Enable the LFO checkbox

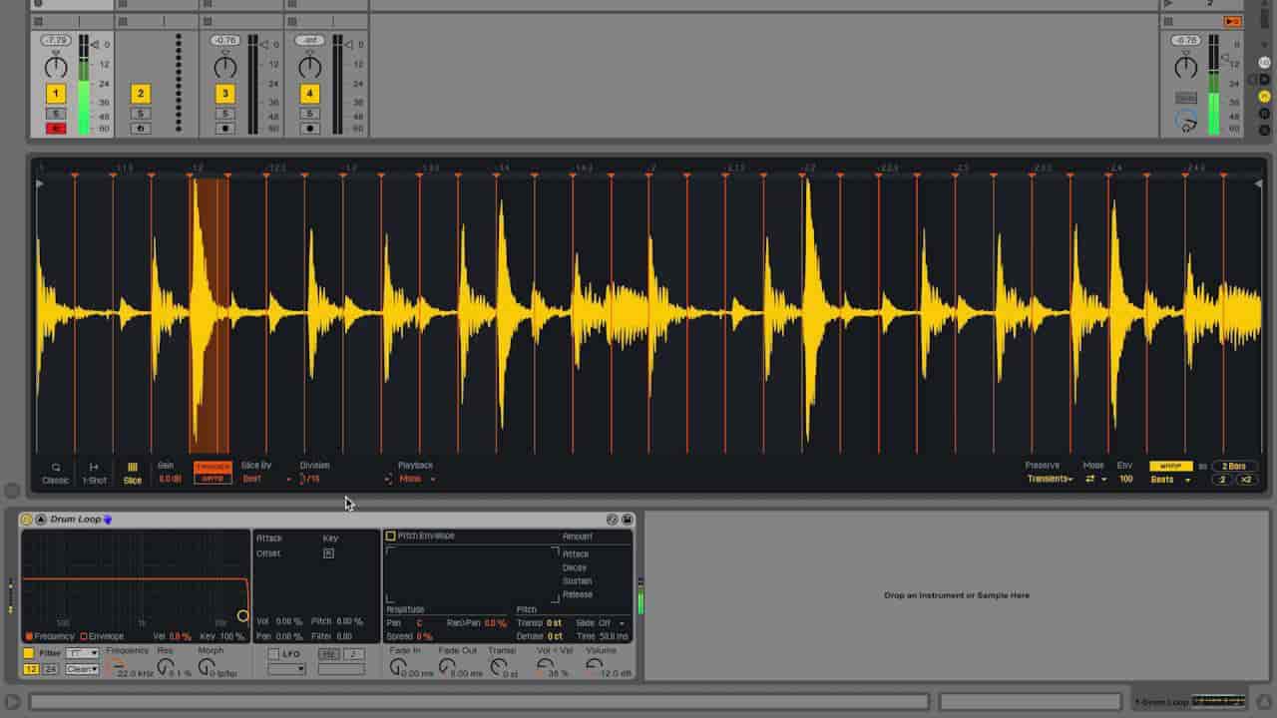[x=273, y=654]
